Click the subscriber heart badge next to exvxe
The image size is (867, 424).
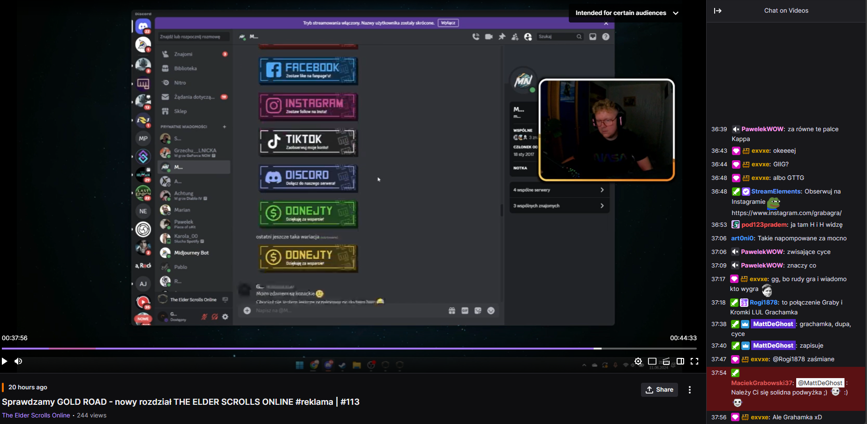[x=736, y=151]
